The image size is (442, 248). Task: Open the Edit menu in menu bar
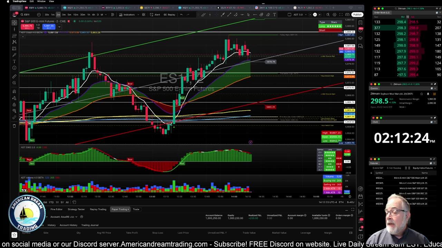pyautogui.click(x=31, y=1)
